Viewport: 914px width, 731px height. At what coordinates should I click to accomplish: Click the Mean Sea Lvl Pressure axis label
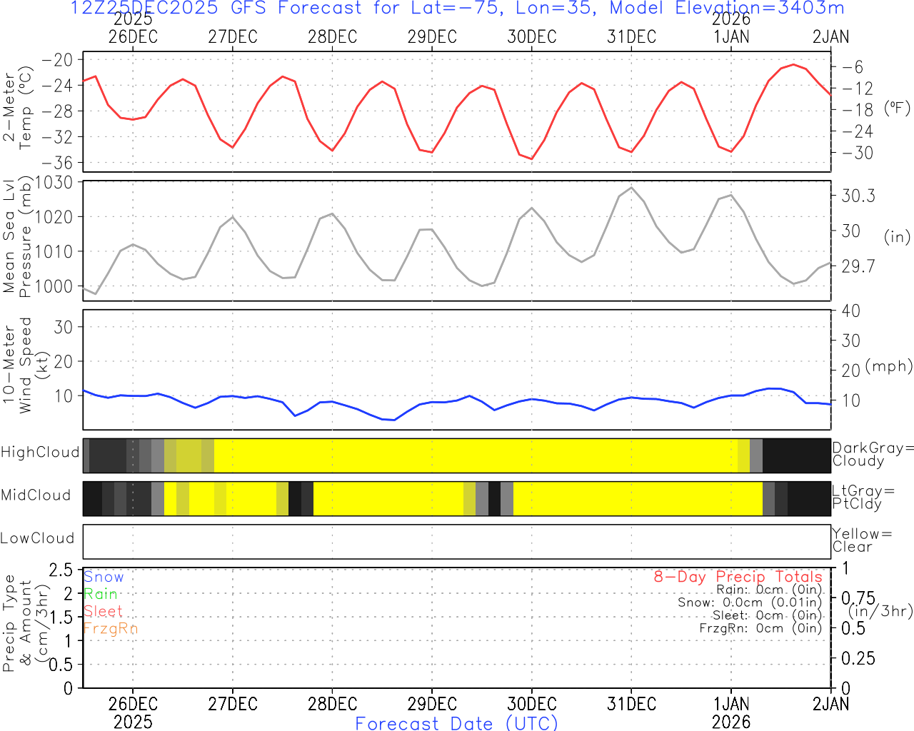17,237
